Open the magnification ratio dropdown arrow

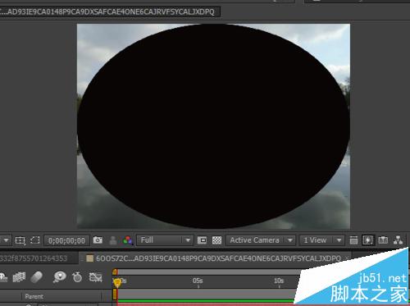(x=6, y=240)
